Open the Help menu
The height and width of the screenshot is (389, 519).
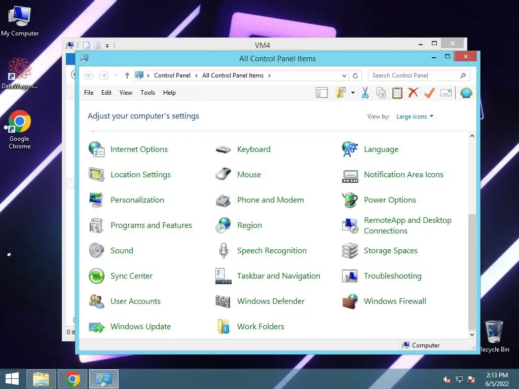tap(169, 93)
